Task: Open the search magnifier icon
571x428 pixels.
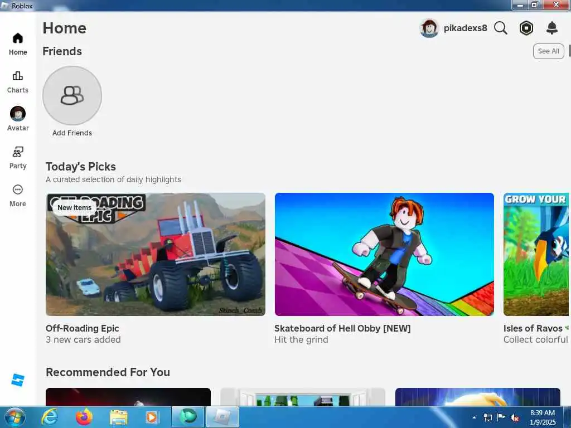Action: click(501, 28)
